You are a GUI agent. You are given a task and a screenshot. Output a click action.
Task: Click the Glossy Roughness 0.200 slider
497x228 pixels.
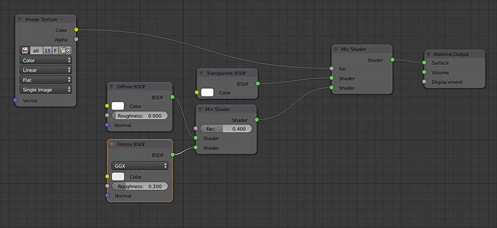[x=140, y=186]
